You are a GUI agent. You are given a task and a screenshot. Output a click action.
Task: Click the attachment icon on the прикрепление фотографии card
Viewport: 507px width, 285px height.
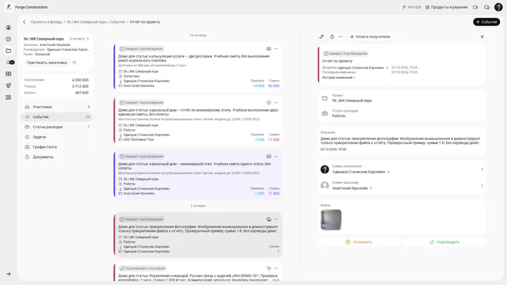pyautogui.click(x=269, y=219)
